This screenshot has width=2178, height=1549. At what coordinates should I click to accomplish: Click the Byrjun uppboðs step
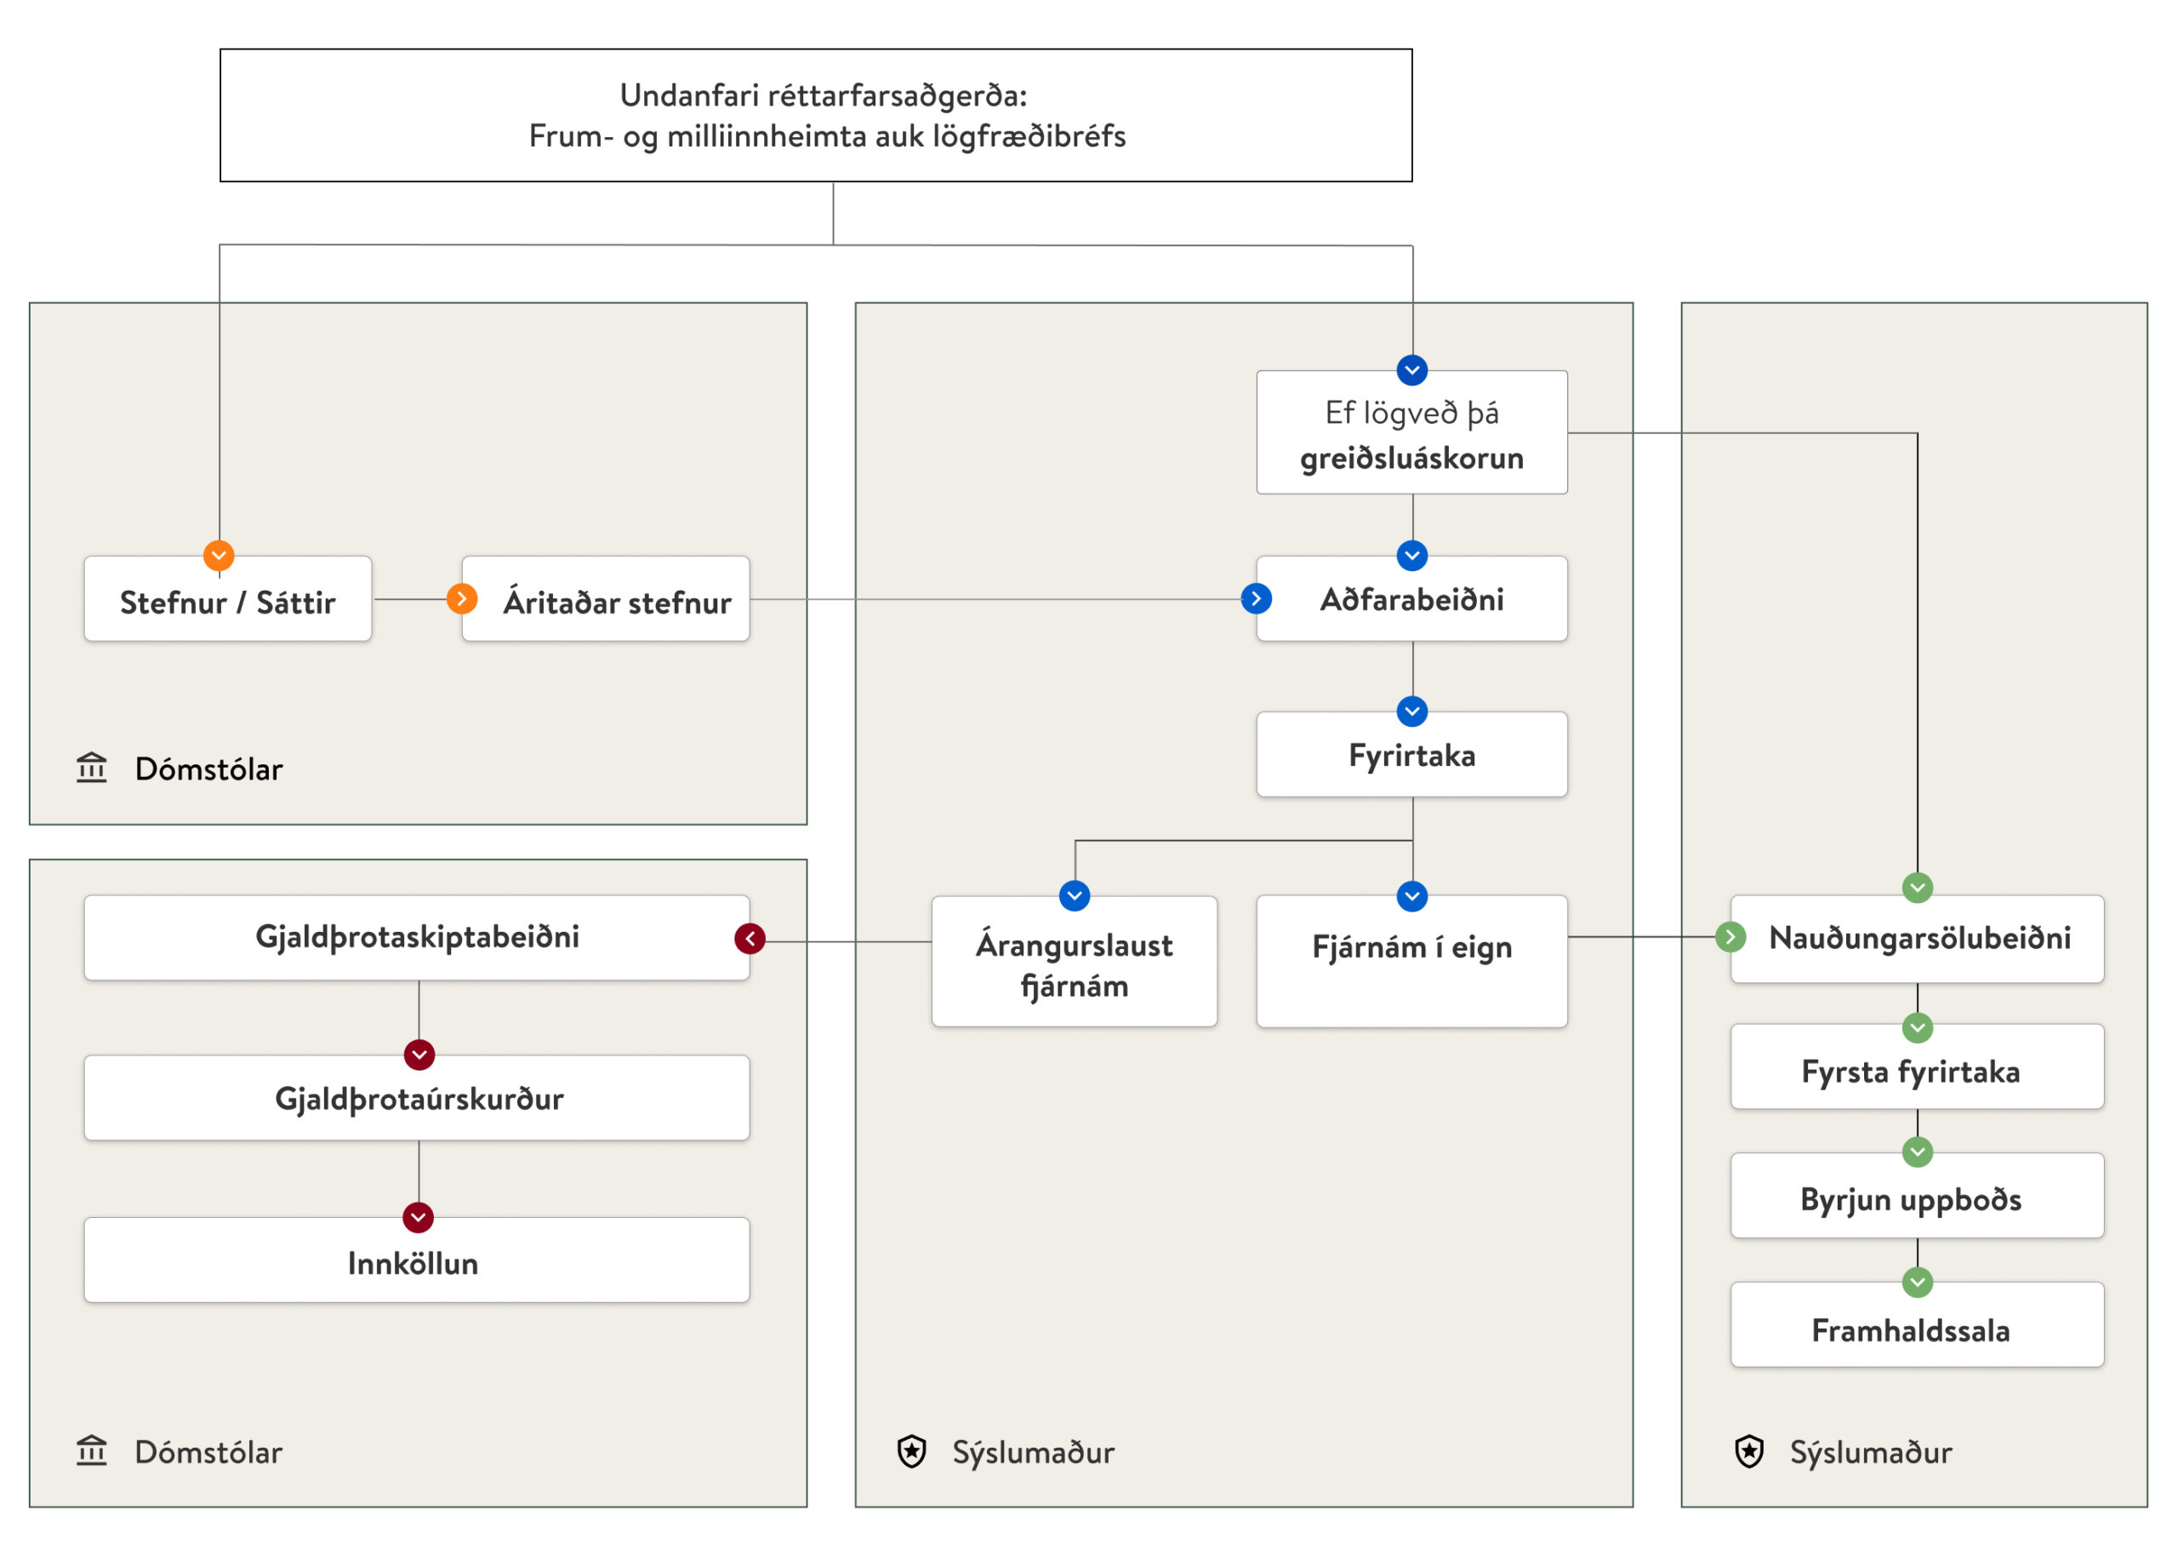pos(1917,1198)
